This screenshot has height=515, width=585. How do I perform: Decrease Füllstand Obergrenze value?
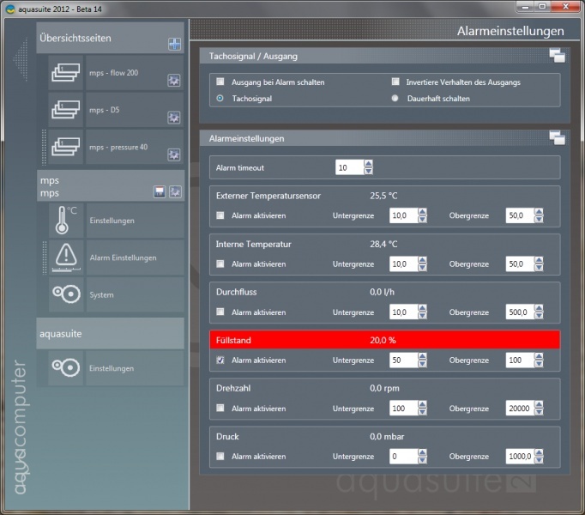[x=539, y=364]
